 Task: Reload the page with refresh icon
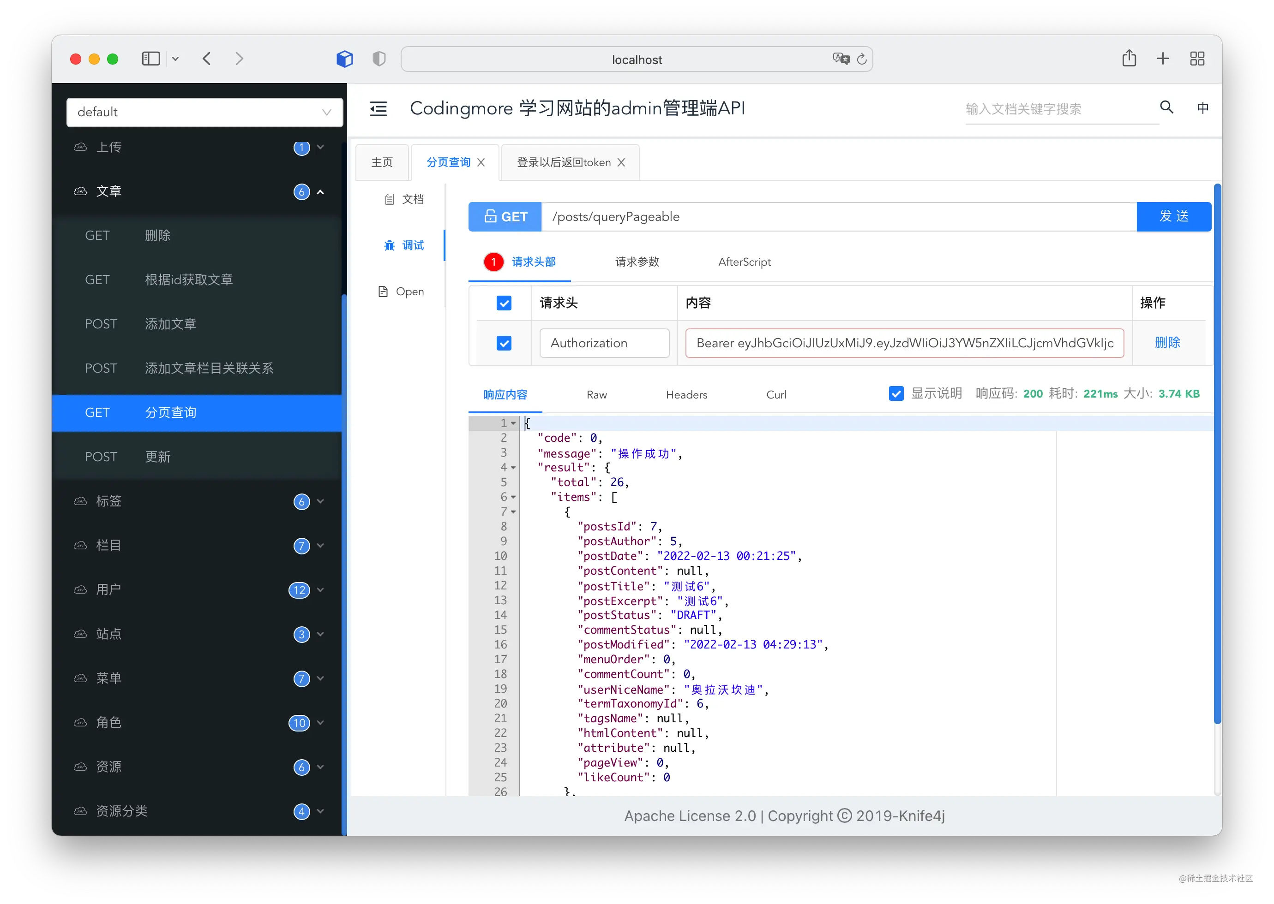click(862, 59)
